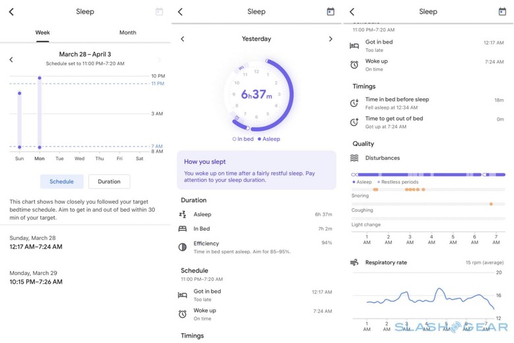Tap the Efficiency half-circle icon
This screenshot has width=514, height=343.
click(183, 247)
